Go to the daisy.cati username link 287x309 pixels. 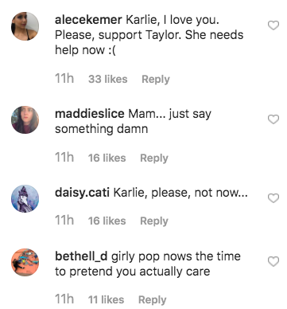coord(82,193)
